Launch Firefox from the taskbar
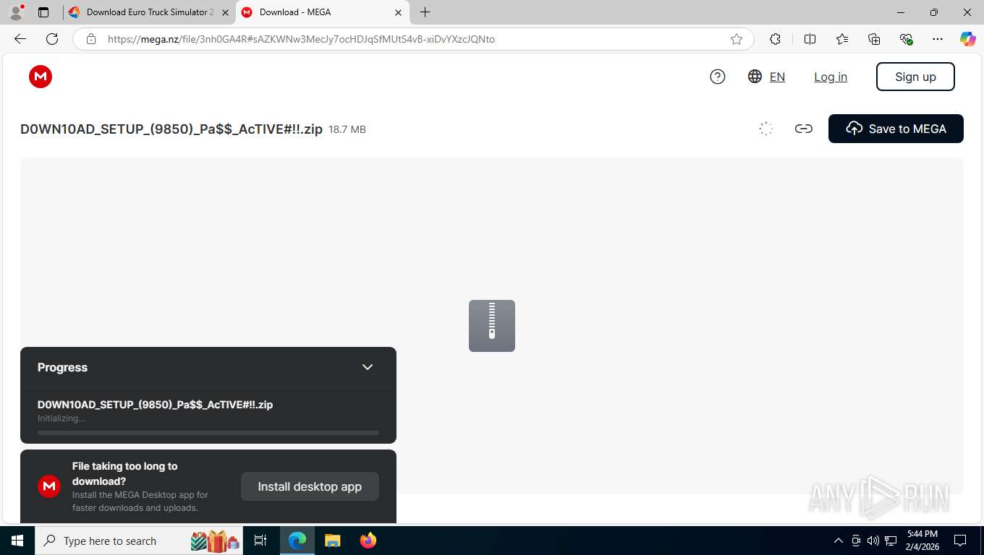This screenshot has width=984, height=555. [368, 541]
